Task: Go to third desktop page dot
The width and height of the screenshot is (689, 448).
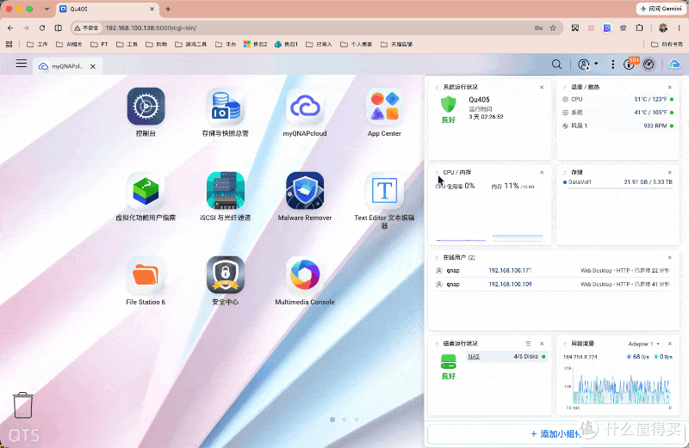Action: click(x=357, y=420)
